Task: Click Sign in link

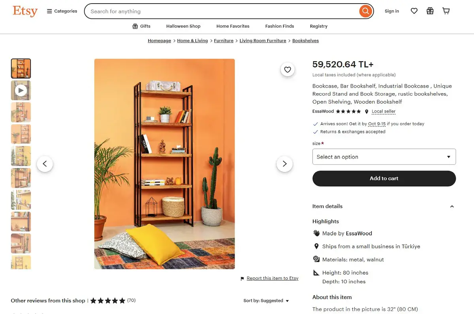Action: [392, 11]
